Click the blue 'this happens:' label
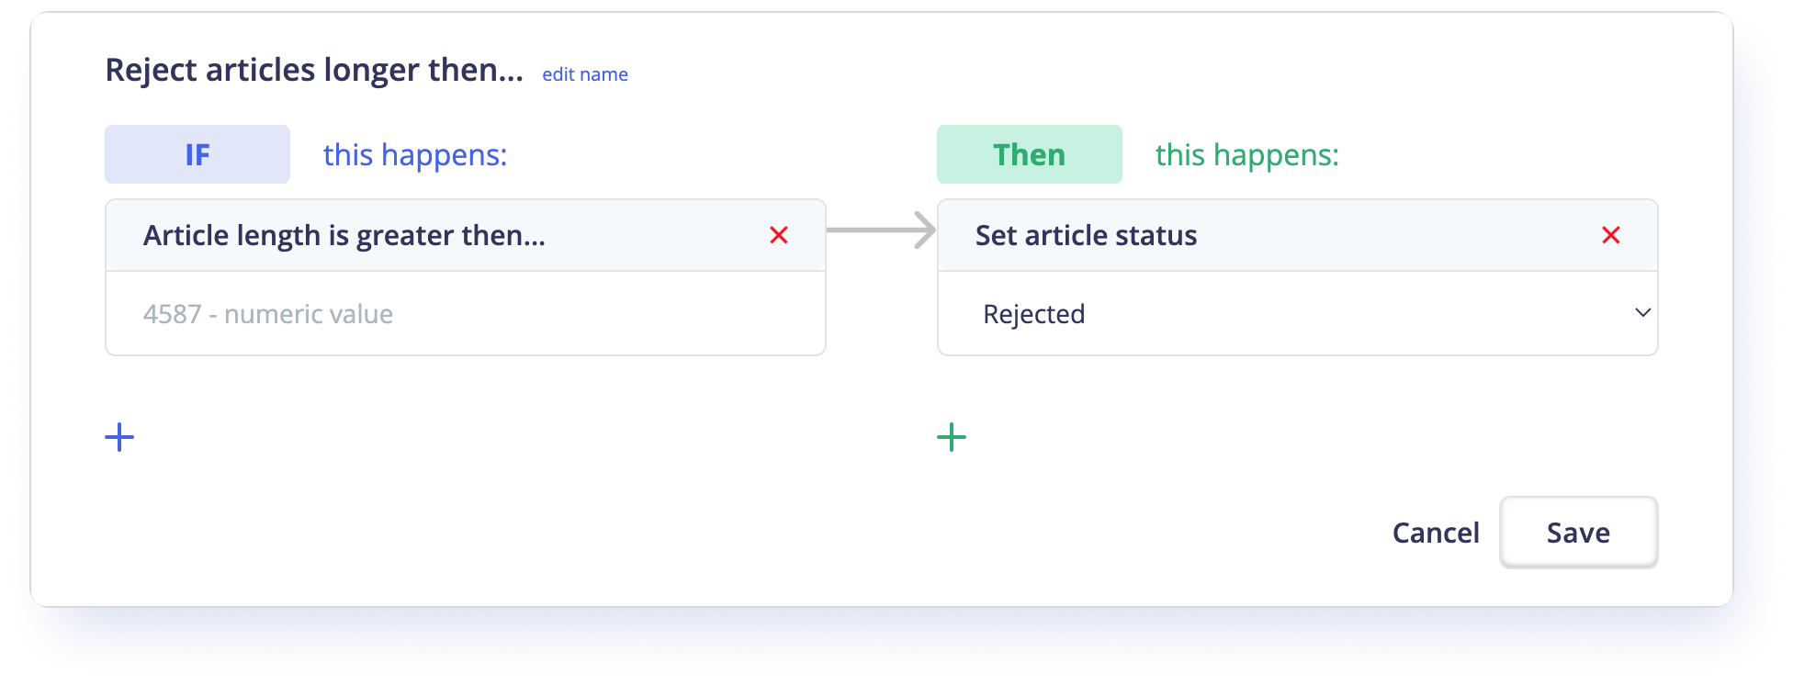This screenshot has width=1793, height=685. [415, 154]
